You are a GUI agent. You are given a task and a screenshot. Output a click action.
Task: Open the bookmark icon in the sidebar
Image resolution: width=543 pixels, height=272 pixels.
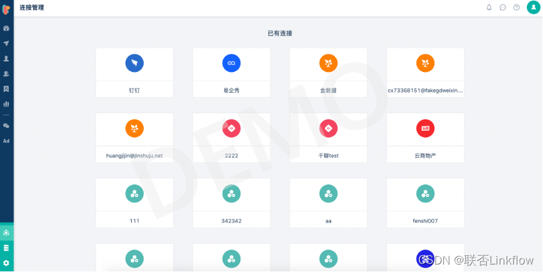point(6,89)
